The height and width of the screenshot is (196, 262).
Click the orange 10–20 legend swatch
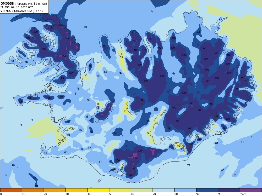[x=33, y=190]
